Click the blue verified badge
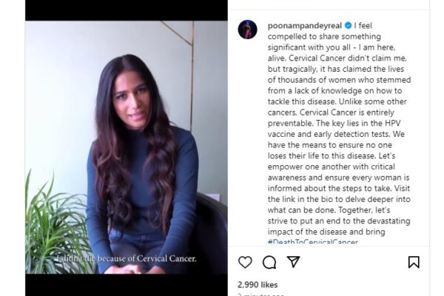 [348, 25]
